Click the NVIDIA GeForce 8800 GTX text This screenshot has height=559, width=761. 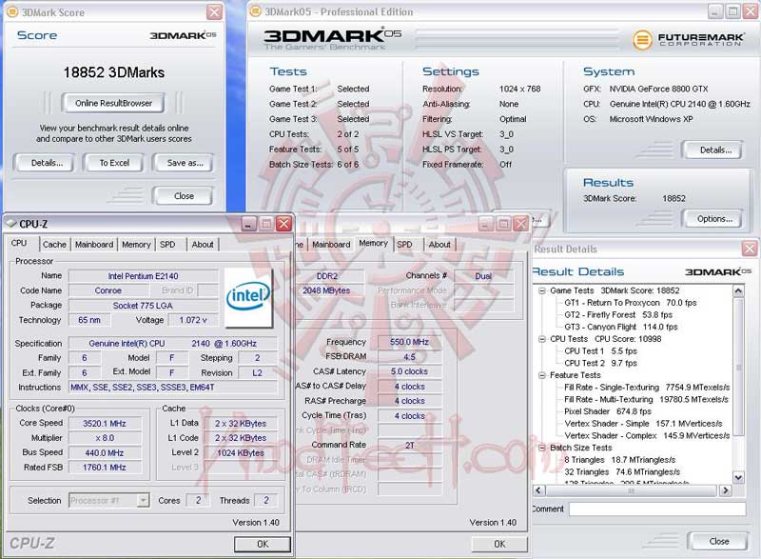coord(658,89)
